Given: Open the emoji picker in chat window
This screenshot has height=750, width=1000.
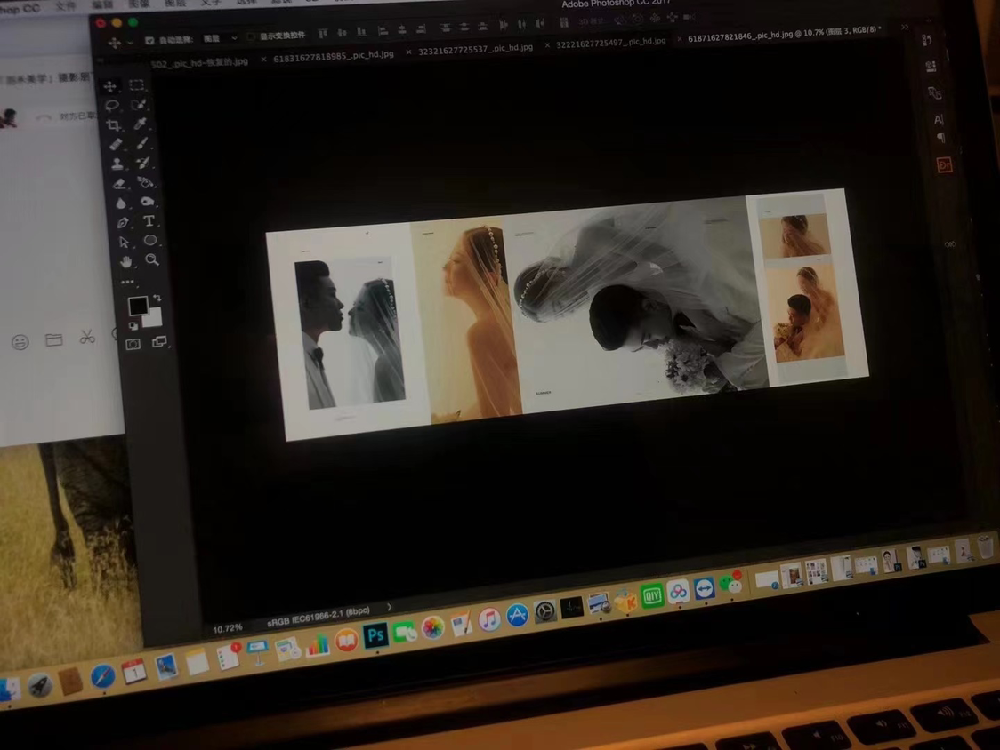Looking at the screenshot, I should [x=20, y=342].
